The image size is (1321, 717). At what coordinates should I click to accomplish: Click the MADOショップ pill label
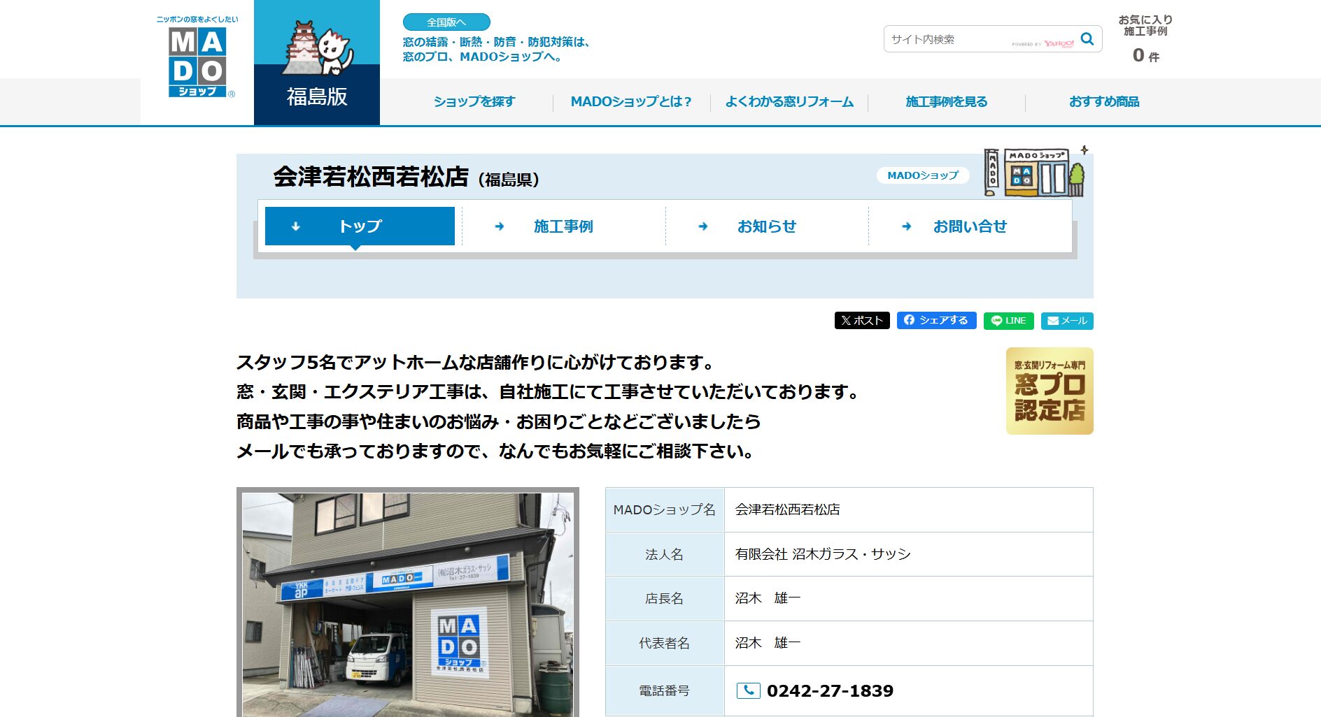tap(923, 175)
